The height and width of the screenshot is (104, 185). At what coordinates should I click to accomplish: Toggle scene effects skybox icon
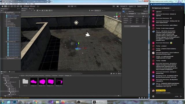pyautogui.click(x=42, y=10)
